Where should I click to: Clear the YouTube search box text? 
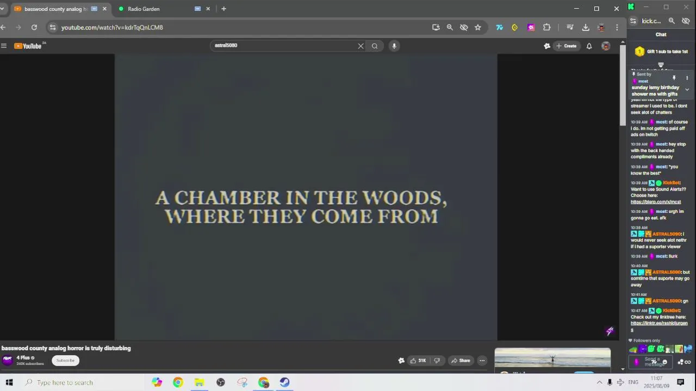coord(361,46)
